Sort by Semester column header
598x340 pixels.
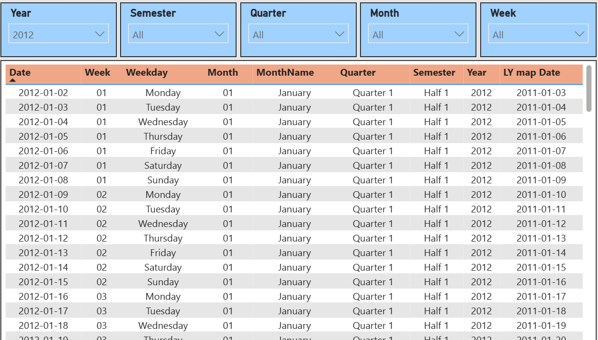434,73
